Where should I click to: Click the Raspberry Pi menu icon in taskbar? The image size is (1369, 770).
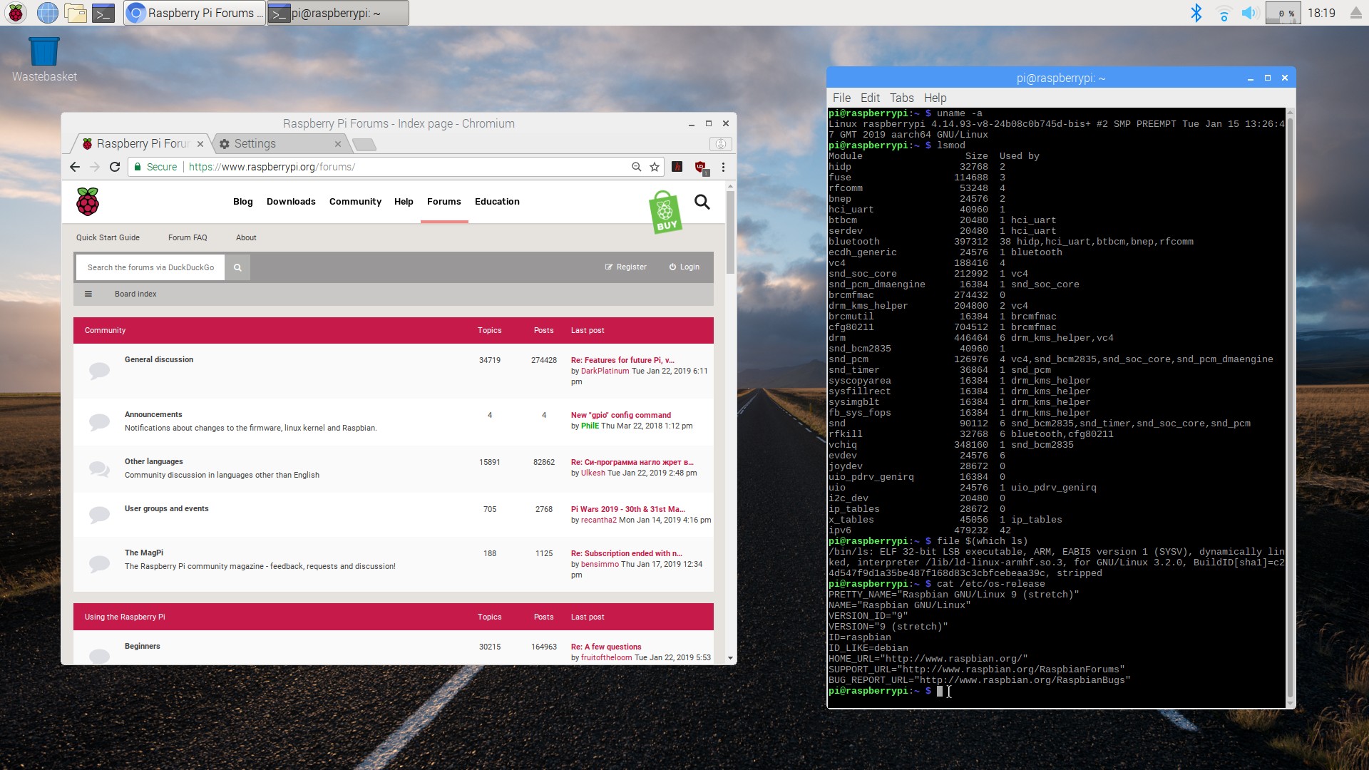coord(16,13)
